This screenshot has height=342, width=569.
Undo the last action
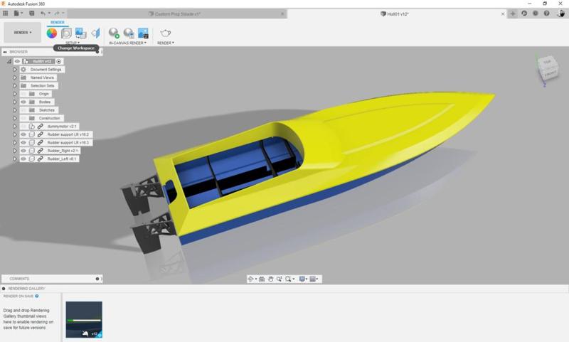[43, 14]
